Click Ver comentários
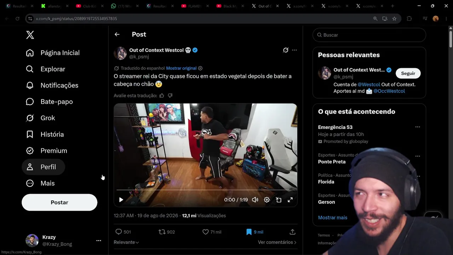The height and width of the screenshot is (255, 453). pos(277,242)
